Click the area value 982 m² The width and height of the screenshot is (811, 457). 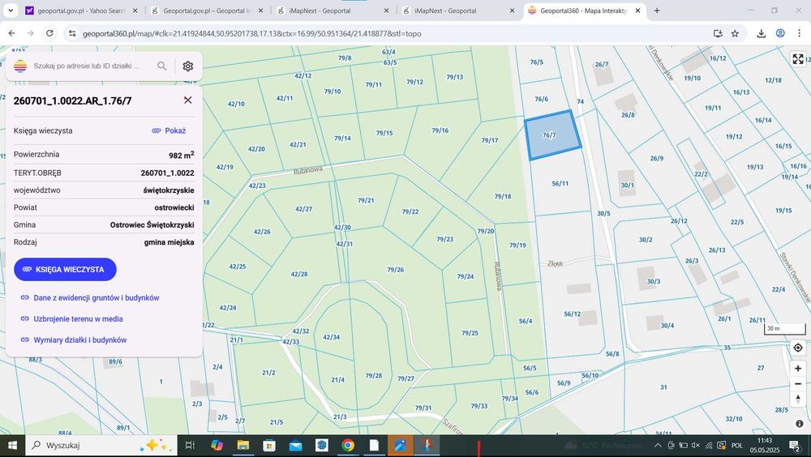(182, 155)
